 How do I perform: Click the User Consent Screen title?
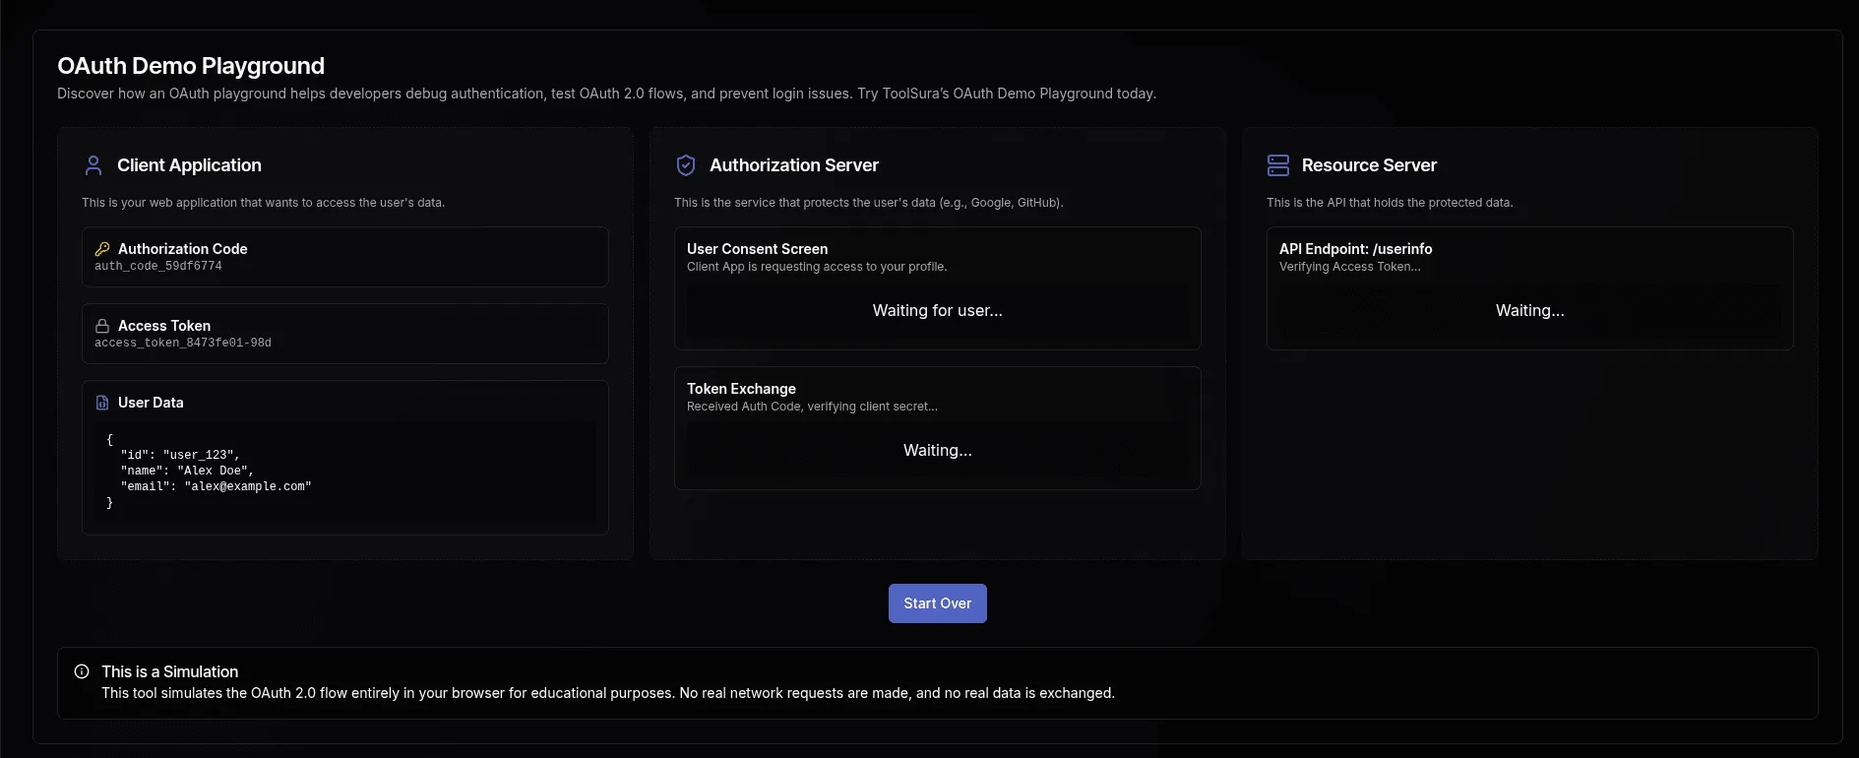click(757, 249)
